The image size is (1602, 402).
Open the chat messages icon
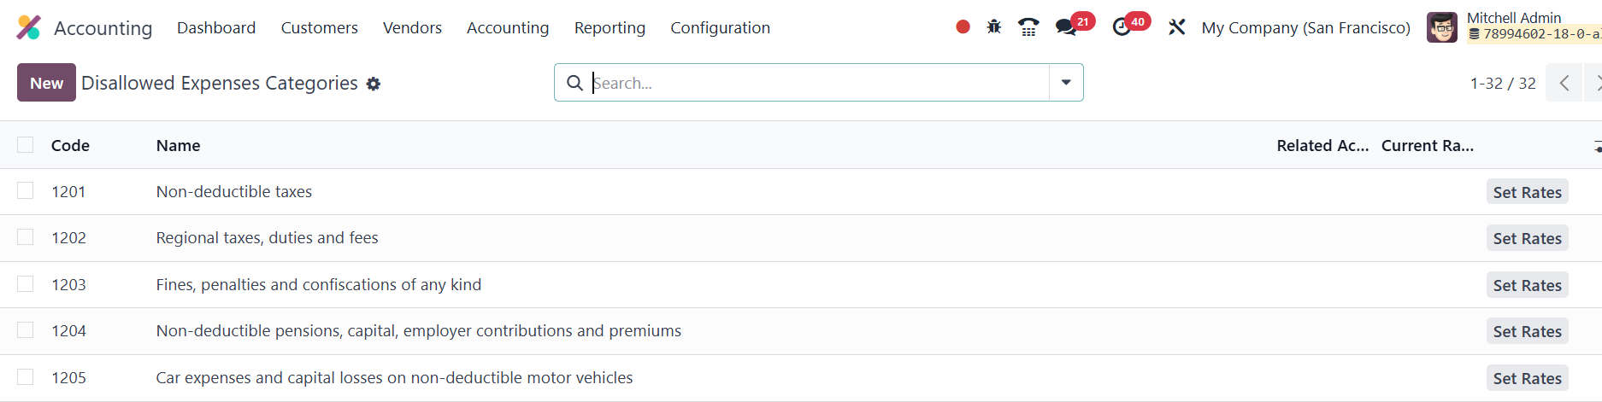[1066, 27]
